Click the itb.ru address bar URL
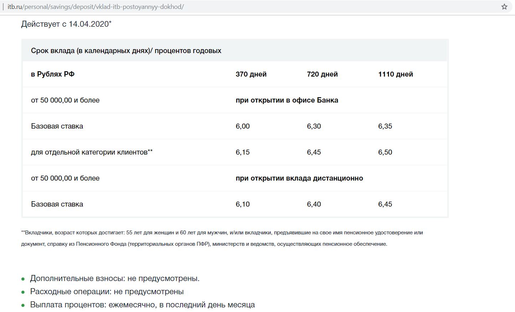515x312 pixels. coord(95,7)
